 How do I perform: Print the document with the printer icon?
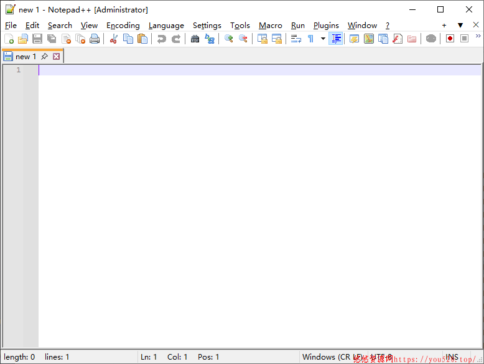click(95, 39)
